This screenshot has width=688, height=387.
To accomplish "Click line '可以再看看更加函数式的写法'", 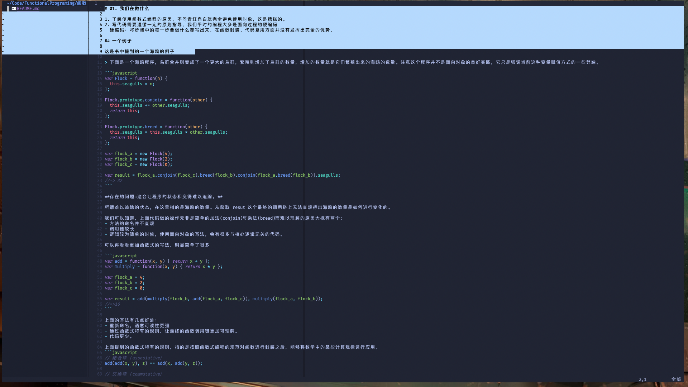I will (157, 245).
